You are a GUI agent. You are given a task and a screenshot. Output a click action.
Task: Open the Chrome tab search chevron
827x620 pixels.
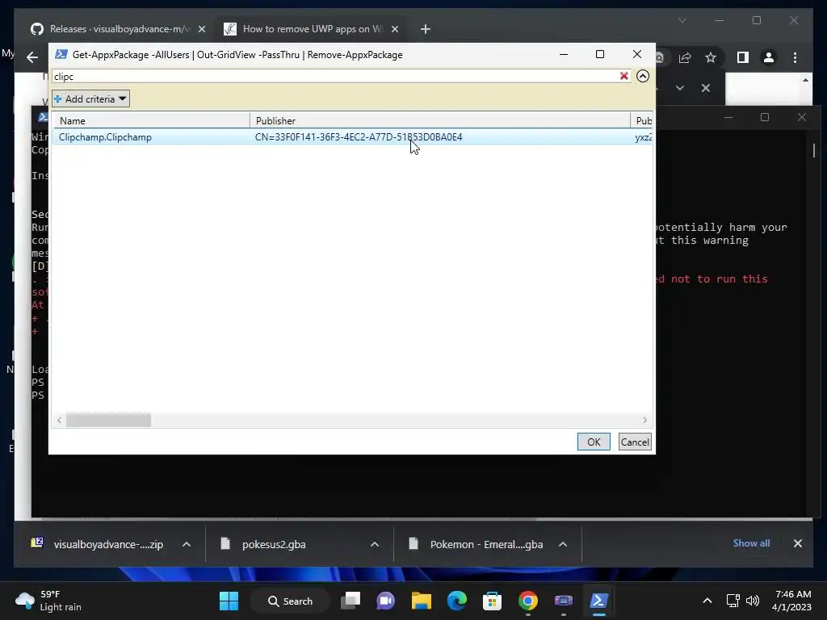pyautogui.click(x=682, y=20)
